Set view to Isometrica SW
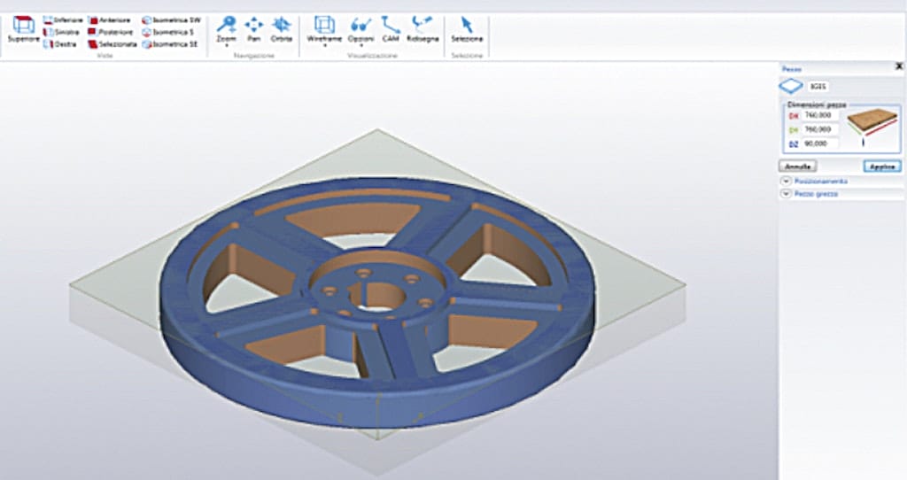 tap(172, 19)
